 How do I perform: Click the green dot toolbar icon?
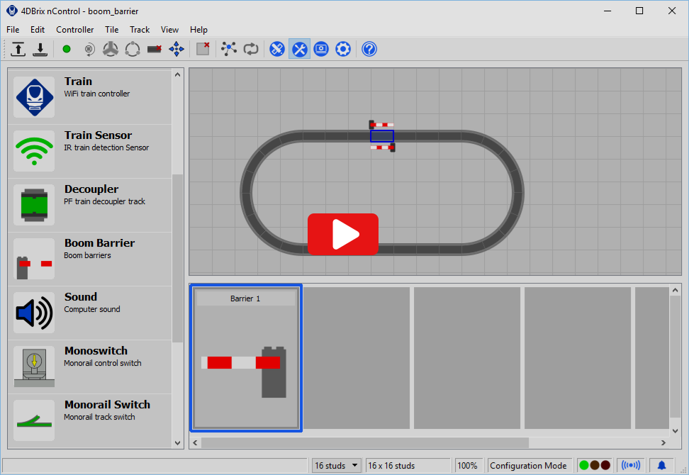pyautogui.click(x=67, y=49)
